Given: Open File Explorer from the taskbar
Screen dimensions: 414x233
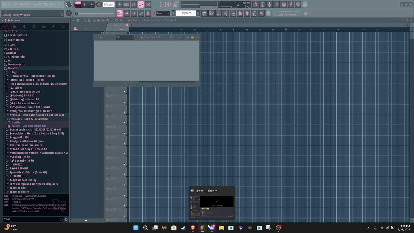Looking at the screenshot, I should tap(221, 228).
